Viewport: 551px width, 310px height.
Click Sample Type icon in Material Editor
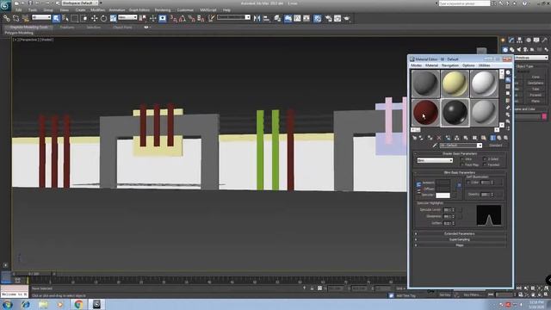[508, 72]
